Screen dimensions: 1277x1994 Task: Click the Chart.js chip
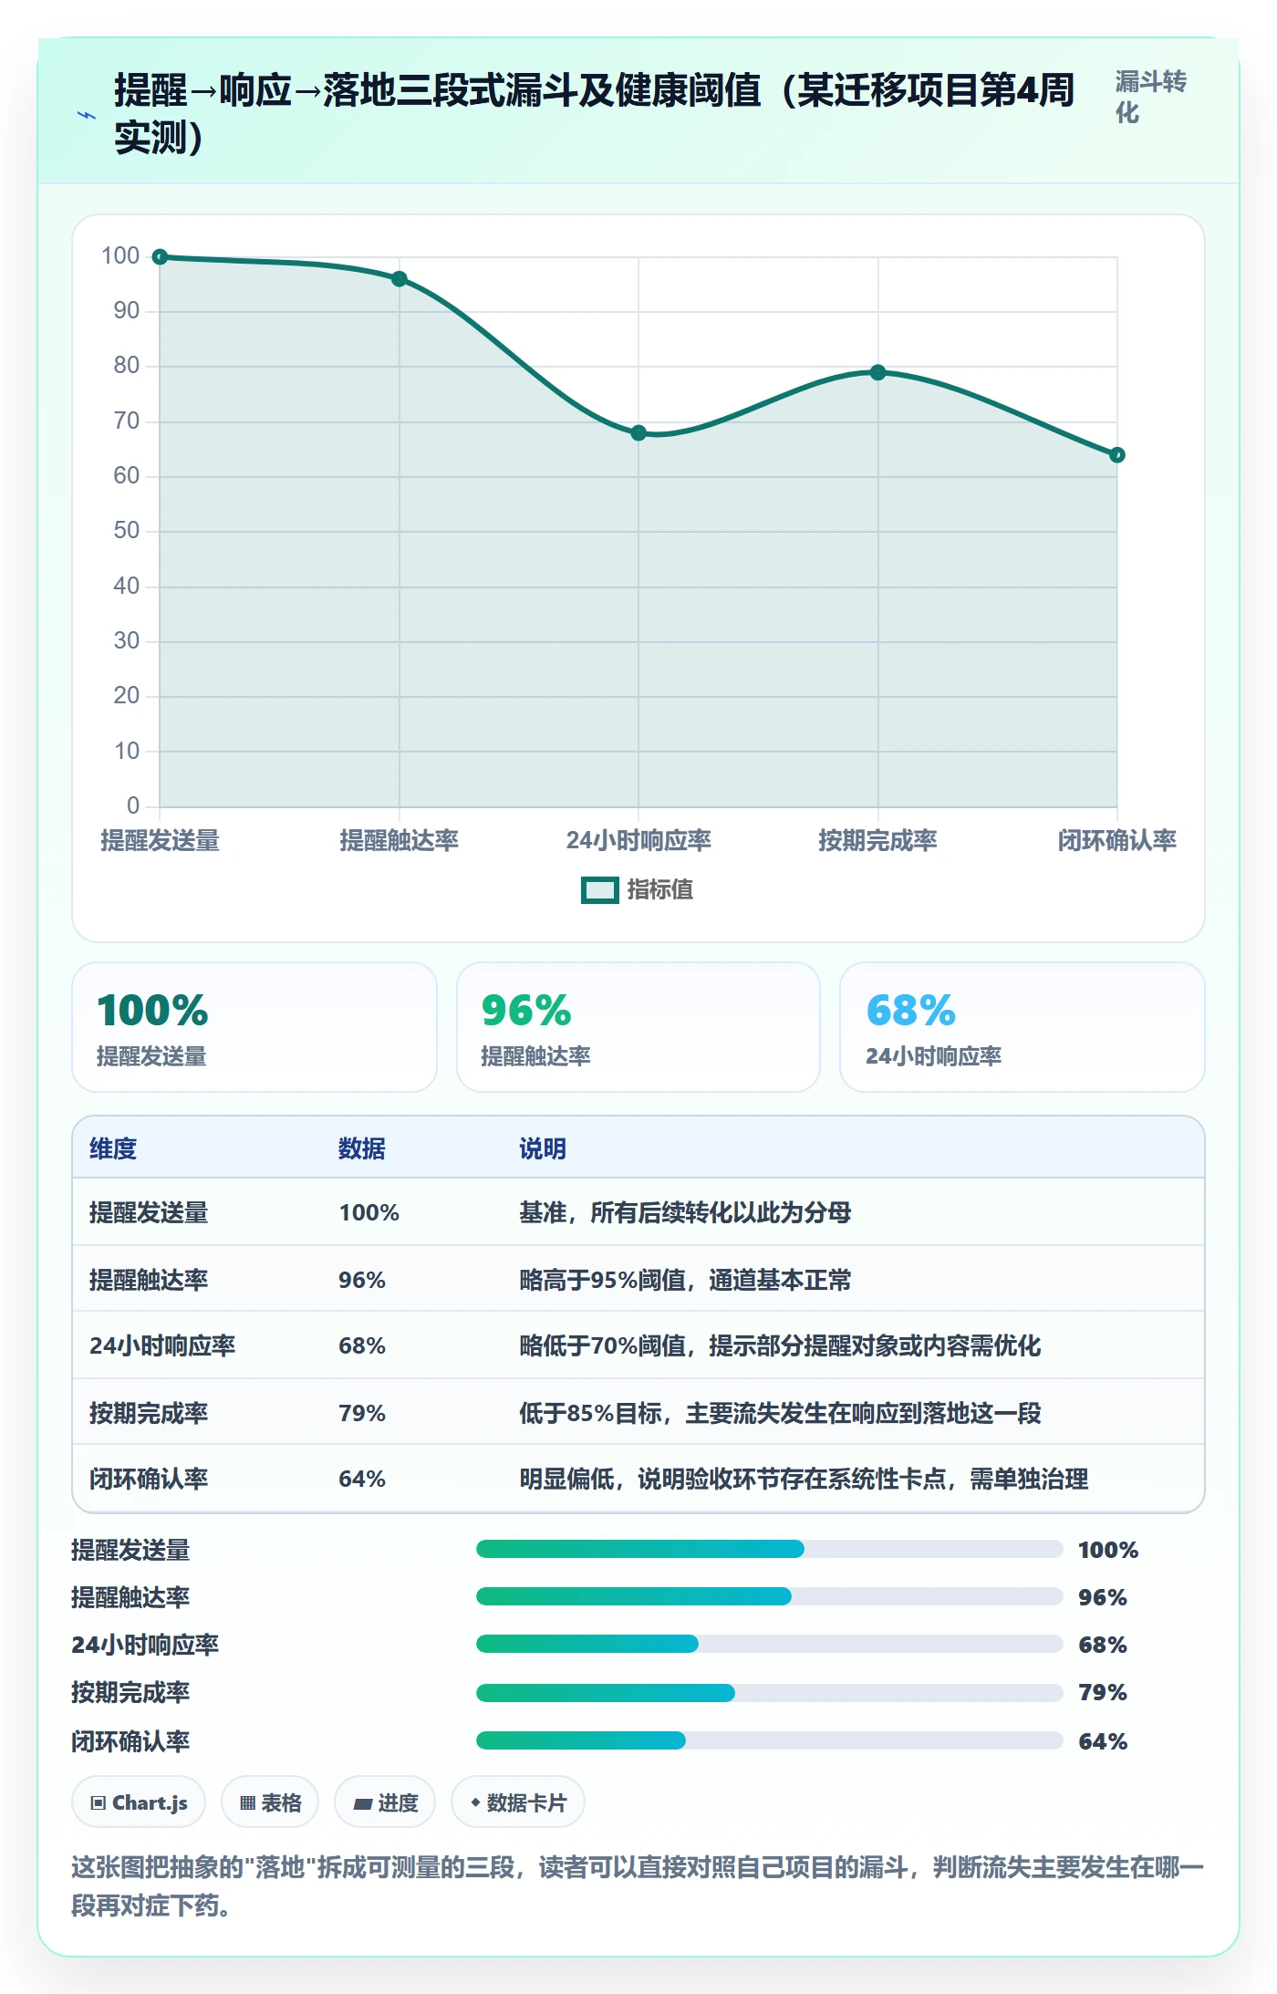pyautogui.click(x=139, y=1802)
